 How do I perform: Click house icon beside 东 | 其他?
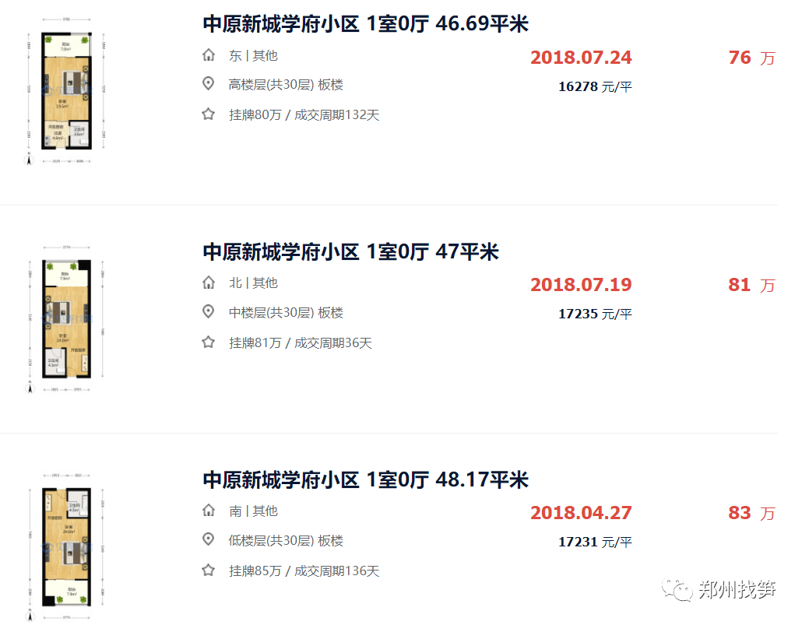pos(208,56)
